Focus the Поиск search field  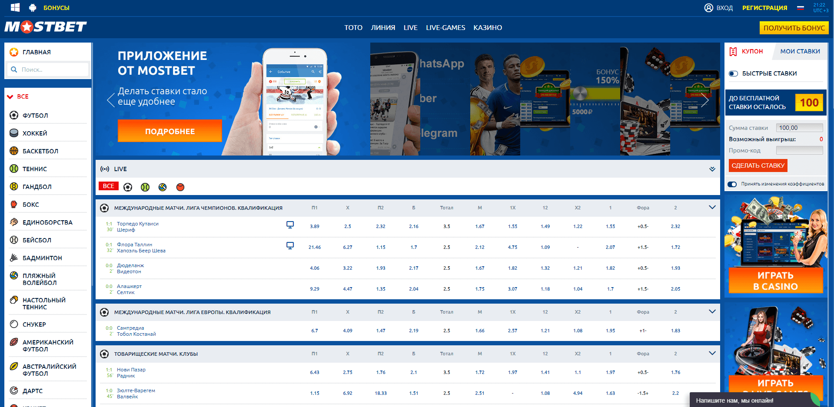(48, 69)
